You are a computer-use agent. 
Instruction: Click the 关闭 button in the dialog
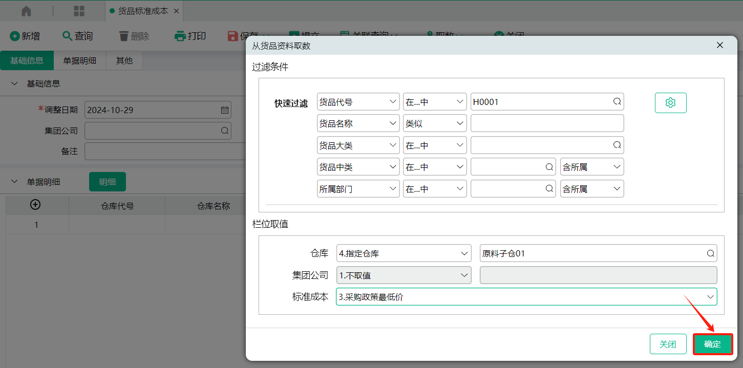tap(668, 344)
